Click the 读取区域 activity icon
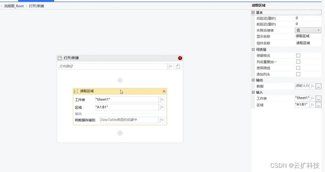The image size is (325, 172). coord(76,91)
